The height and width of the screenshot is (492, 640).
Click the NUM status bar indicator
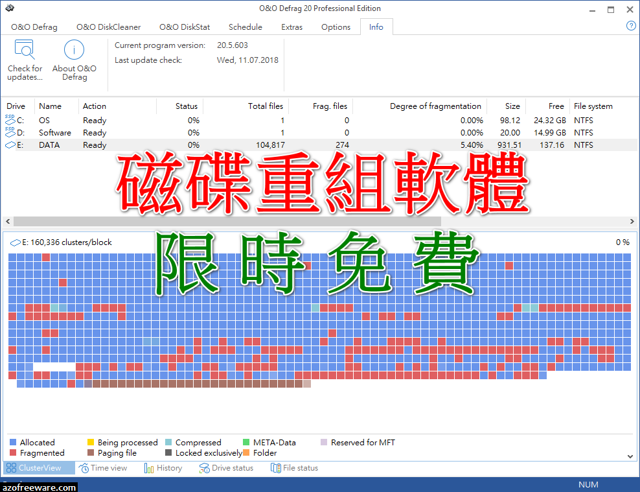point(588,485)
